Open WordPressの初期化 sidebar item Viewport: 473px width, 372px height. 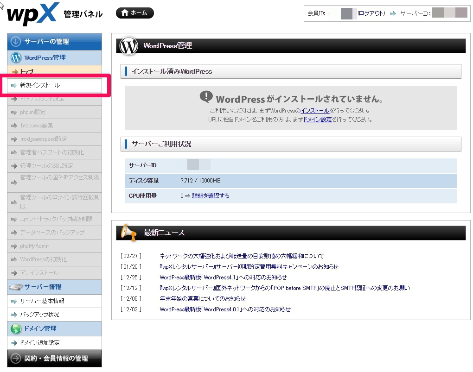[54, 259]
